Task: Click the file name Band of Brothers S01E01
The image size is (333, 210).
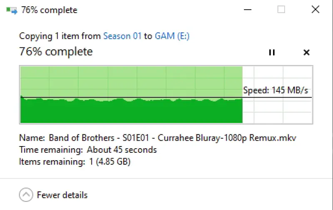Action: click(172, 137)
